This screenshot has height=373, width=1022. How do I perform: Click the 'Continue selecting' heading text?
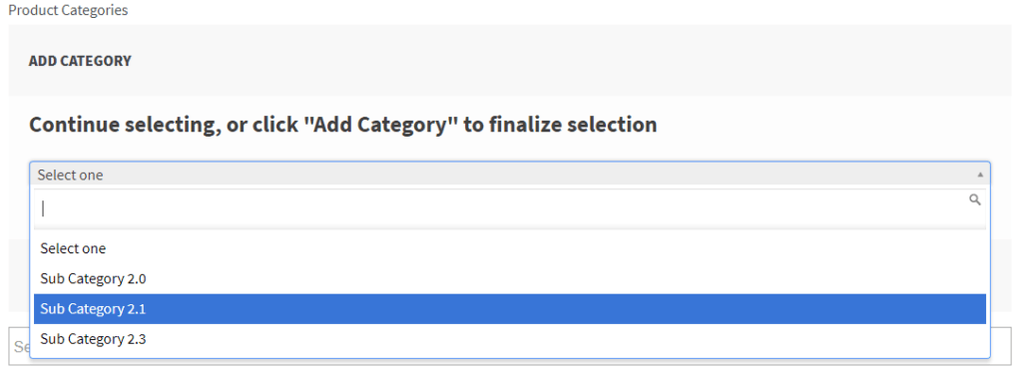coord(343,124)
